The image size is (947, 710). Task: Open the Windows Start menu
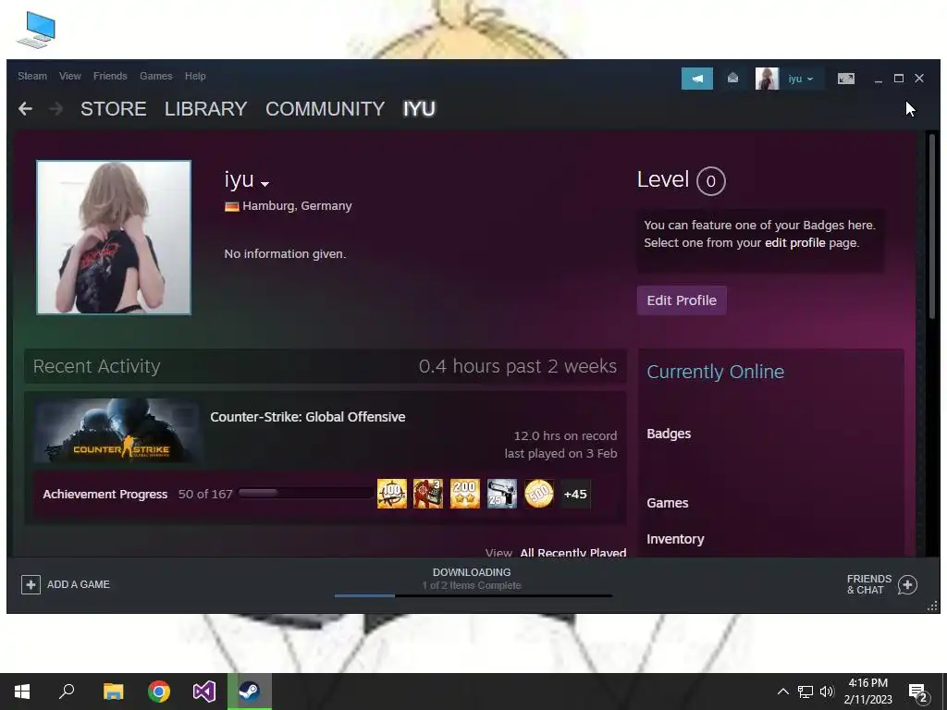[x=22, y=692]
